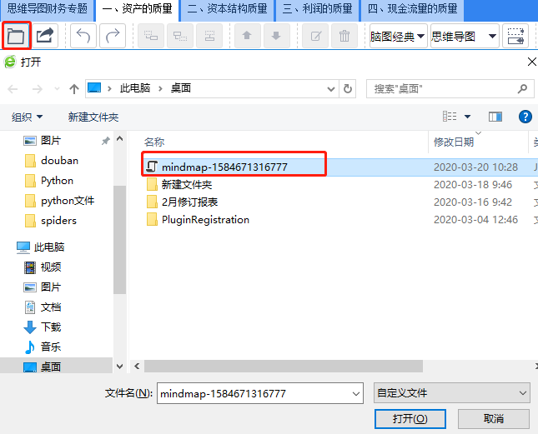Screen dimensions: 538x434
Task: Open the 思维导图 layout dropdown
Action: tap(464, 36)
